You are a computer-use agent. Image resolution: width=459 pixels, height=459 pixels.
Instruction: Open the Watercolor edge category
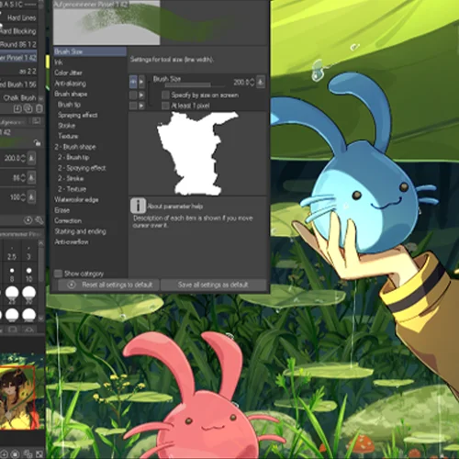tap(90, 200)
